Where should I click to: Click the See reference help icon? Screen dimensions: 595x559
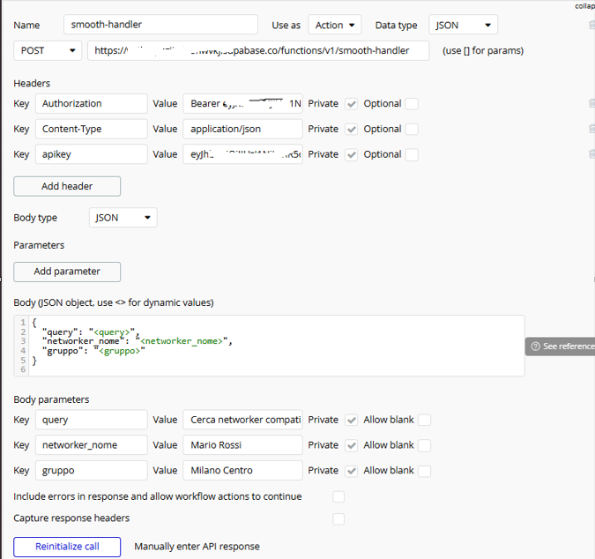point(536,347)
